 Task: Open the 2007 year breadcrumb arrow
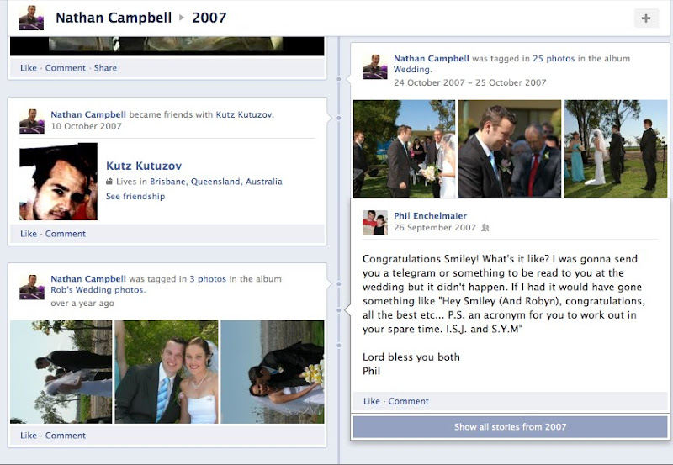(x=182, y=18)
